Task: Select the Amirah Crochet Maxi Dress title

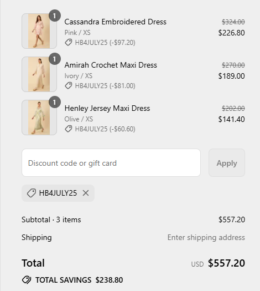Action: pos(111,65)
